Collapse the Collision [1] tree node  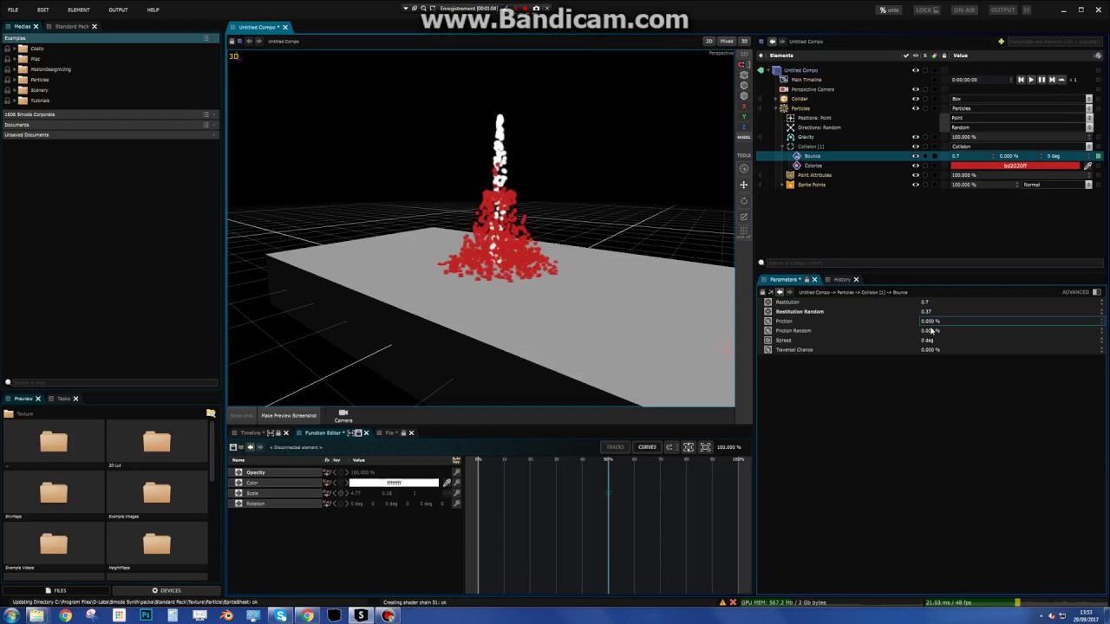pyautogui.click(x=782, y=146)
